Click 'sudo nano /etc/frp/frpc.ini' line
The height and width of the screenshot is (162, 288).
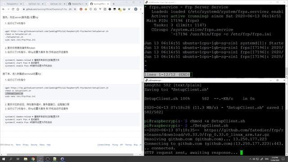(20, 96)
